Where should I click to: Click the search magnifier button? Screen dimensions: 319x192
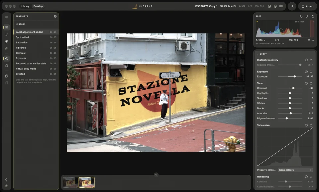[x=292, y=6]
